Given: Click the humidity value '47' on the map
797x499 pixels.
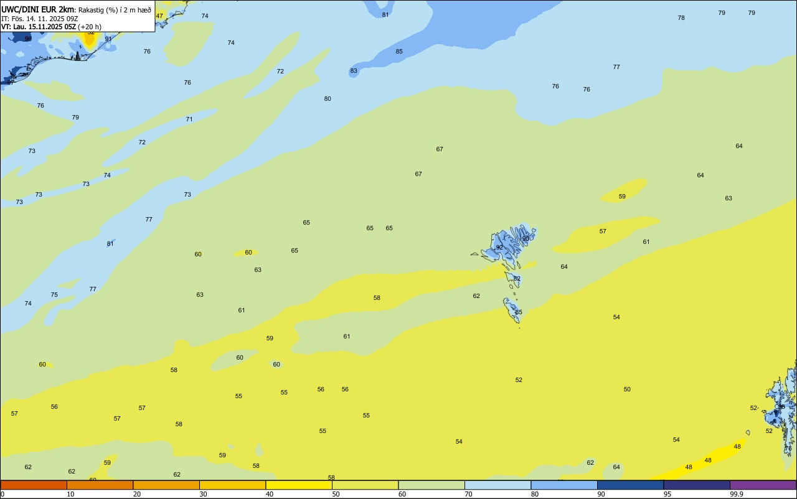Looking at the screenshot, I should [x=159, y=16].
